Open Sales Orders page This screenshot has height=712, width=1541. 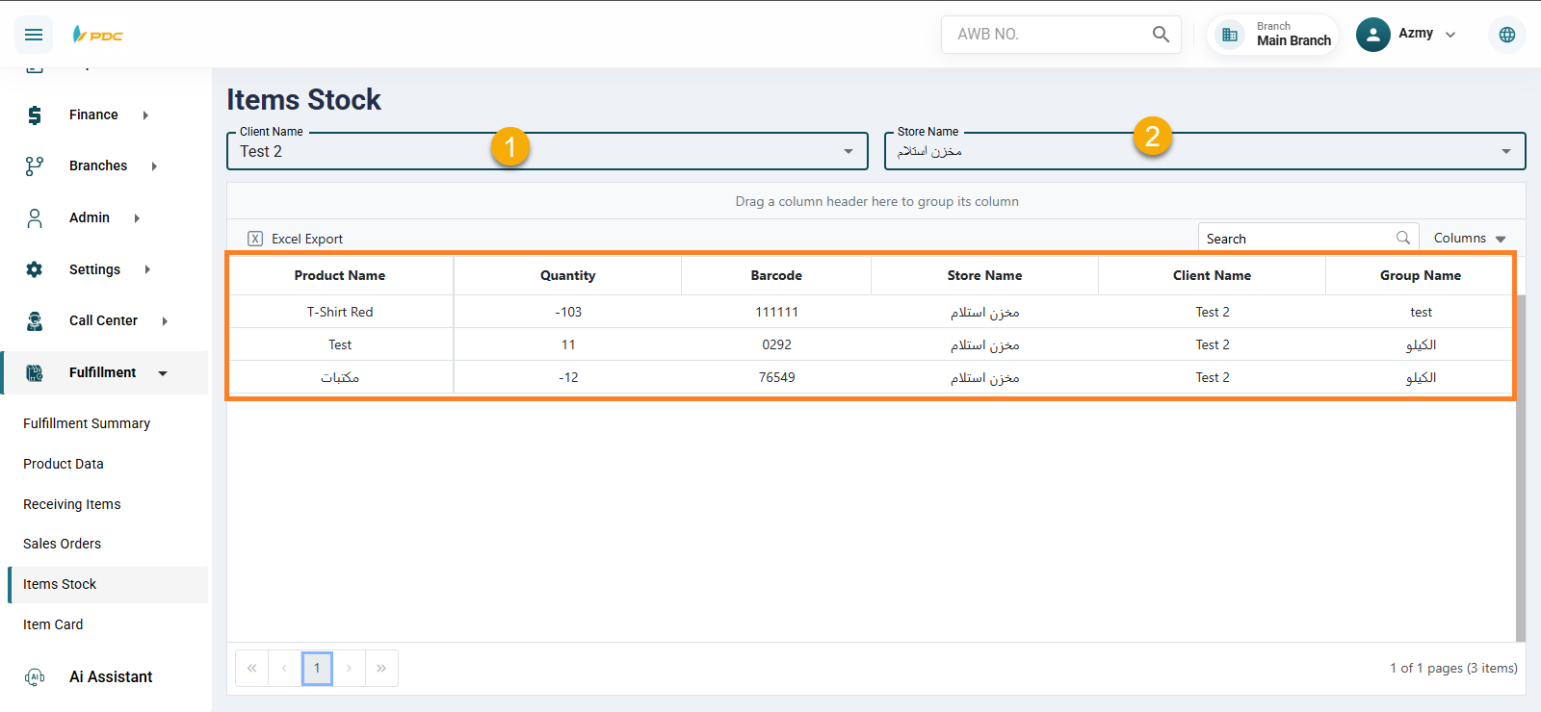click(62, 544)
